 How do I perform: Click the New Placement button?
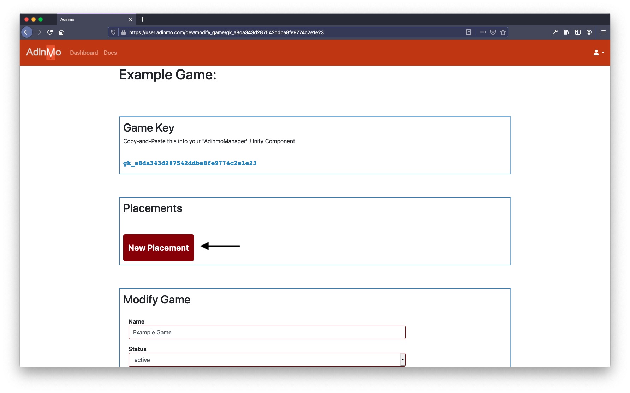point(159,248)
